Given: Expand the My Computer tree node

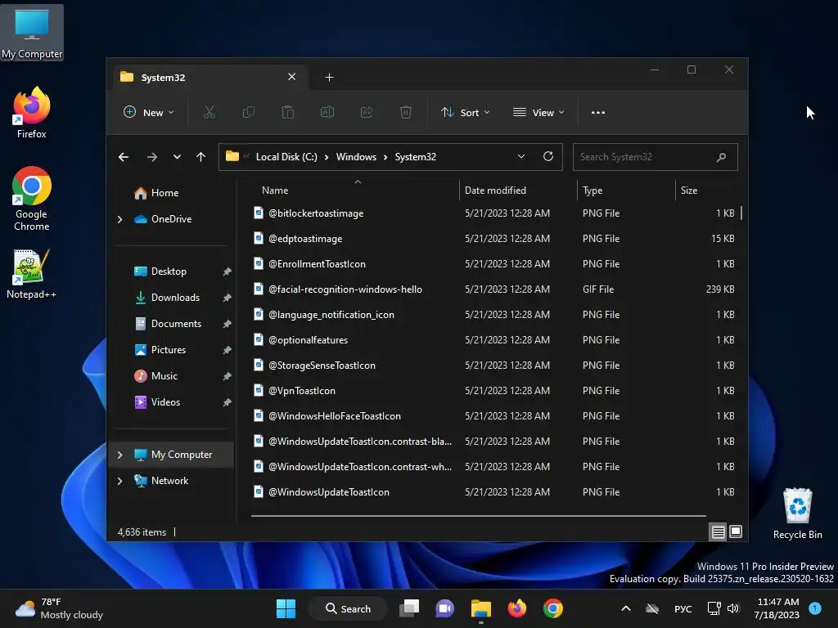Looking at the screenshot, I should (119, 455).
